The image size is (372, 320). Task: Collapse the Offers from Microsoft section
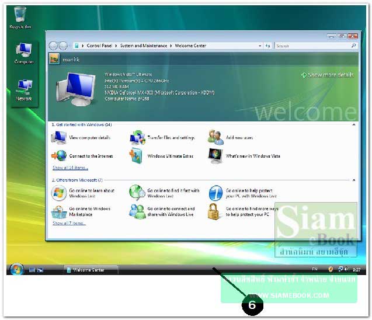pyautogui.click(x=353, y=180)
